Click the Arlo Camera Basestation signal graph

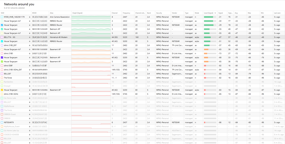(x=91, y=17)
